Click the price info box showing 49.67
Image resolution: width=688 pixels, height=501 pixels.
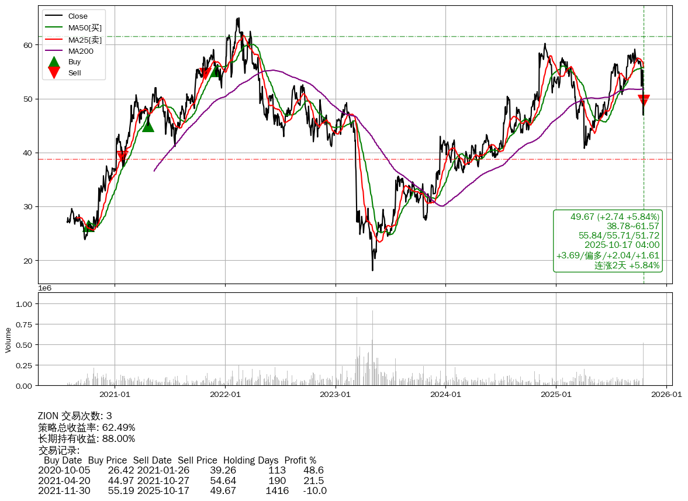click(x=608, y=241)
